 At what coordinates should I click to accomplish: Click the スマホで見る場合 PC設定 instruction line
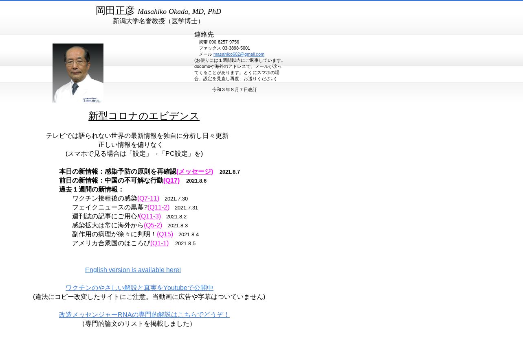pyautogui.click(x=134, y=154)
